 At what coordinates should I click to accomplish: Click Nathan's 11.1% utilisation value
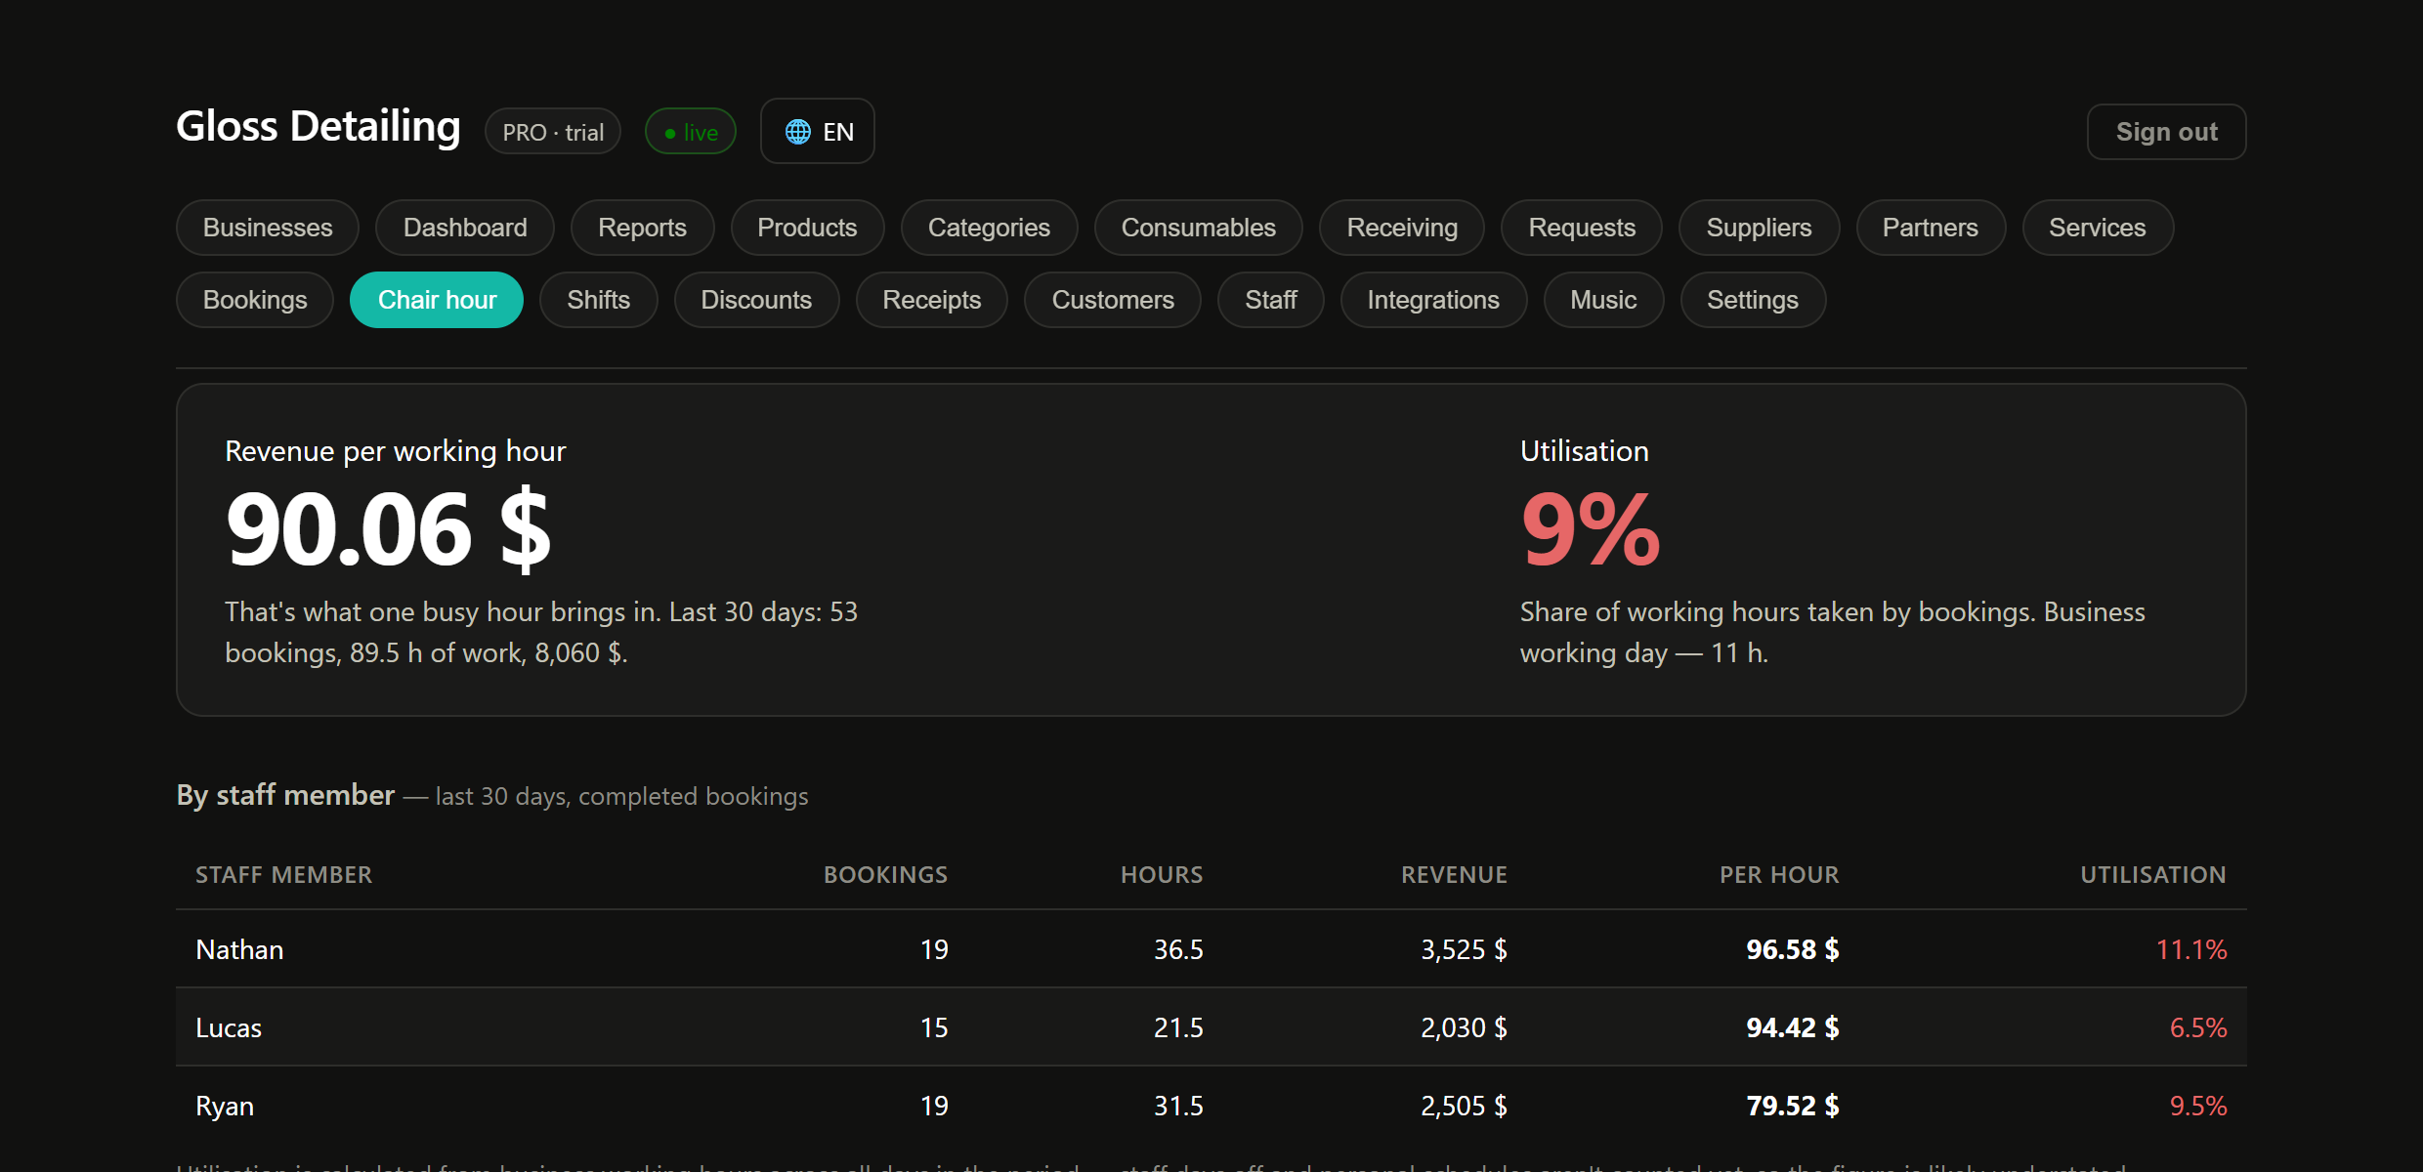click(2191, 949)
